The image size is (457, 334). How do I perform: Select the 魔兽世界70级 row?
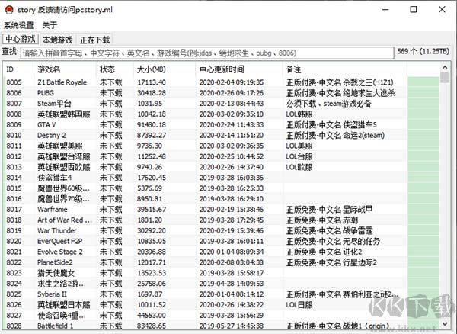205,199
